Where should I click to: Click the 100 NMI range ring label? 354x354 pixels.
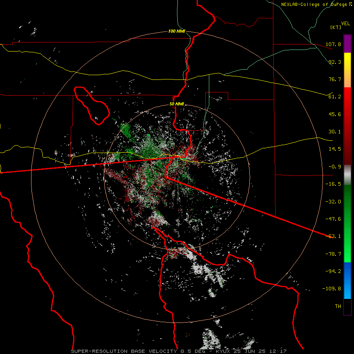(x=177, y=31)
